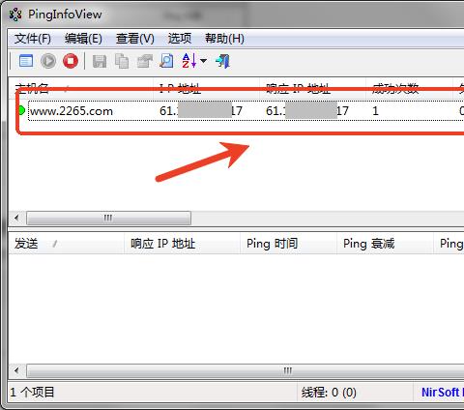Click the 1 个项目 status bar text

[32, 393]
